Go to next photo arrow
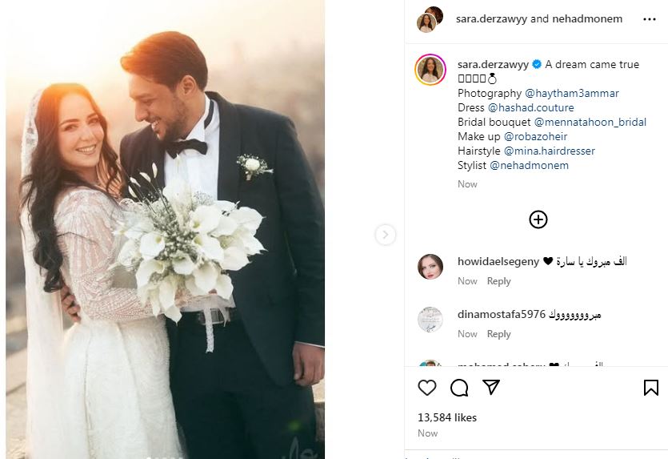Screen dimensions: 668x459 tap(386, 235)
